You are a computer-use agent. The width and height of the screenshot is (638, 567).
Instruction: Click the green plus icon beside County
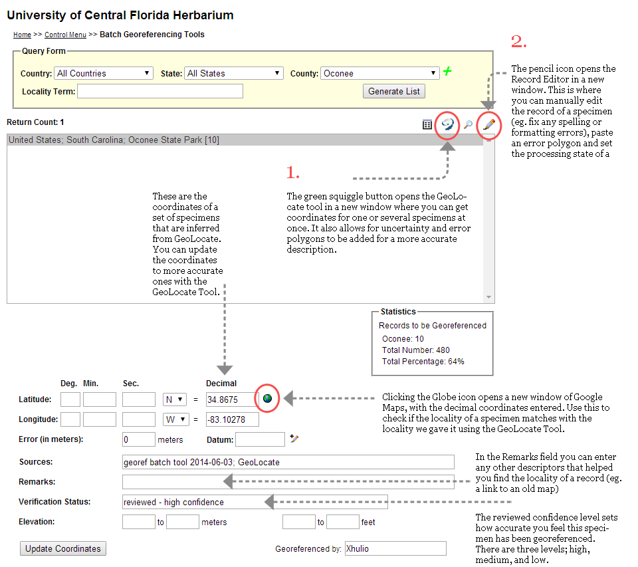[447, 72]
